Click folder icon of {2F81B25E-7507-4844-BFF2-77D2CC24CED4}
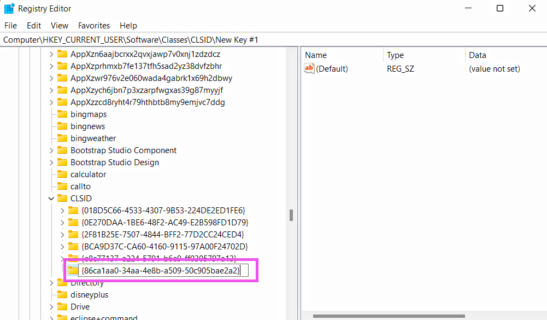Screen dimensions: 547x320 [x=73, y=234]
